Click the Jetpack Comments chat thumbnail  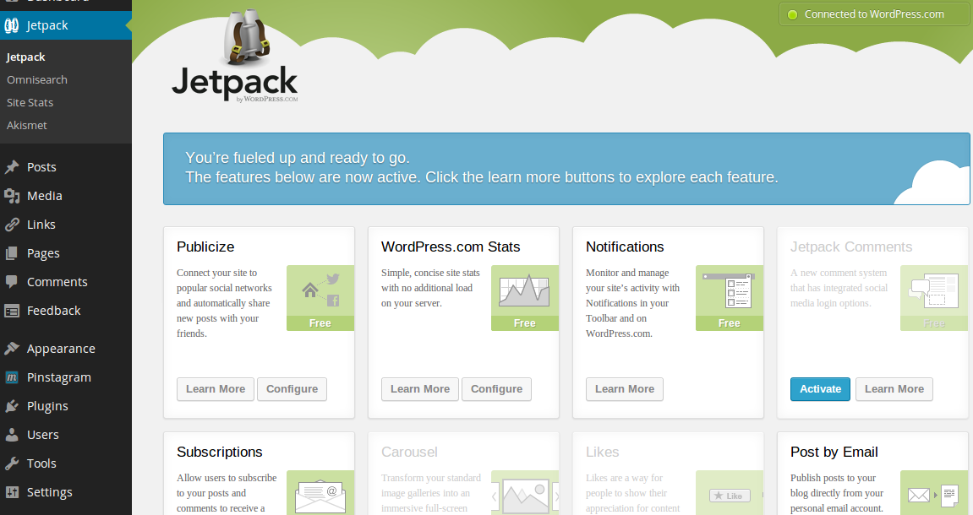(x=934, y=297)
